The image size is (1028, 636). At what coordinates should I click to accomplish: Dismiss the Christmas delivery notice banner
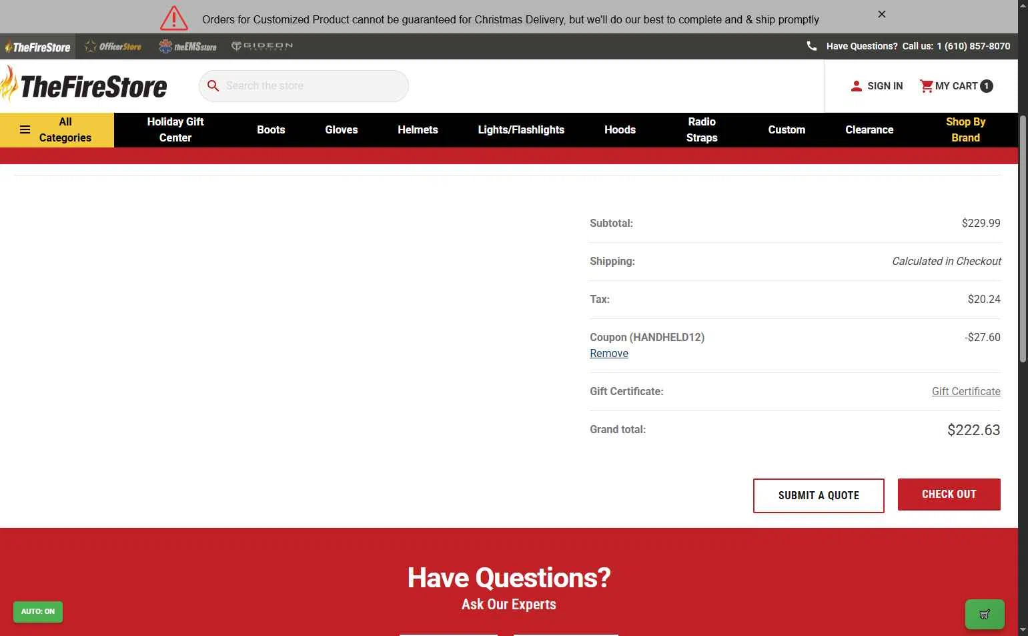coord(881,14)
